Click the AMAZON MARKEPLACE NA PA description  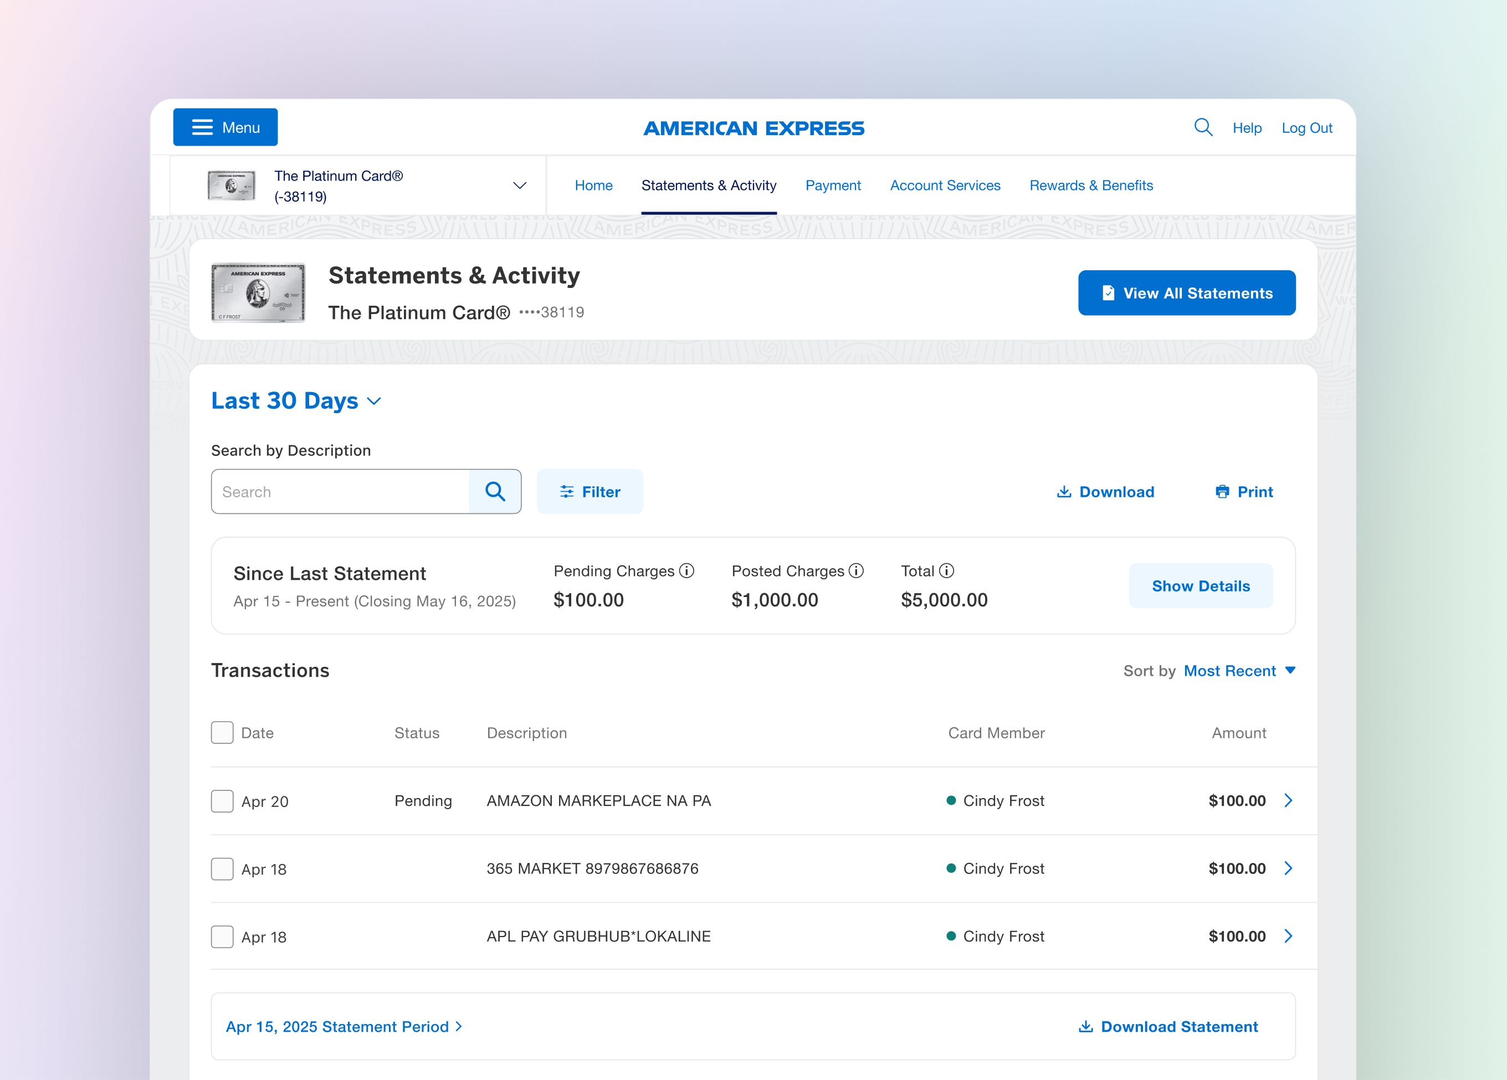pos(599,801)
